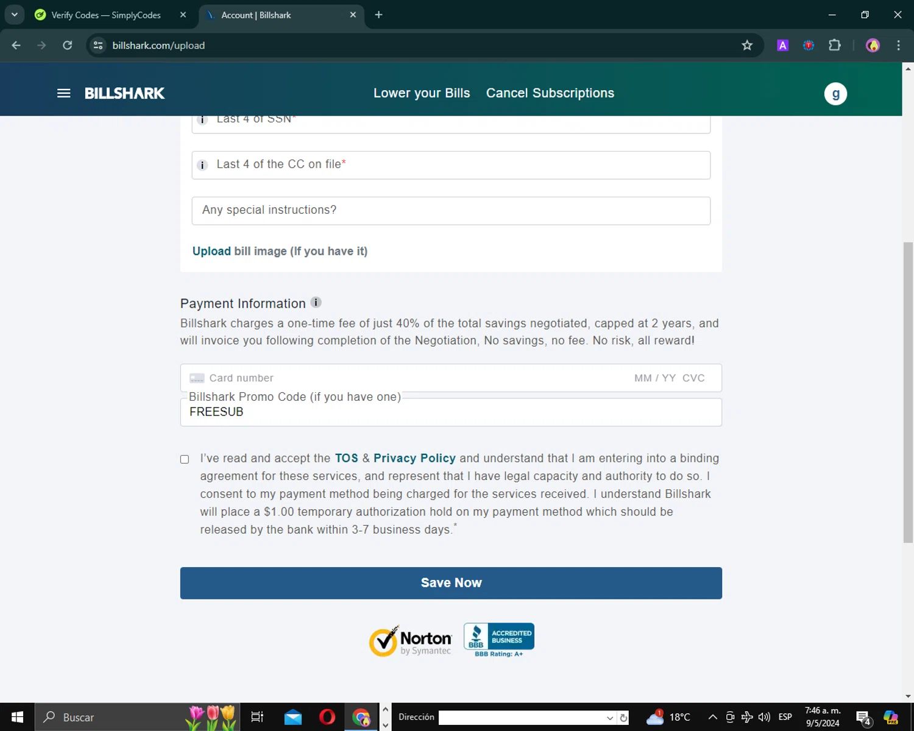The height and width of the screenshot is (731, 914).
Task: Open the Chrome profile avatar
Action: pyautogui.click(x=873, y=45)
